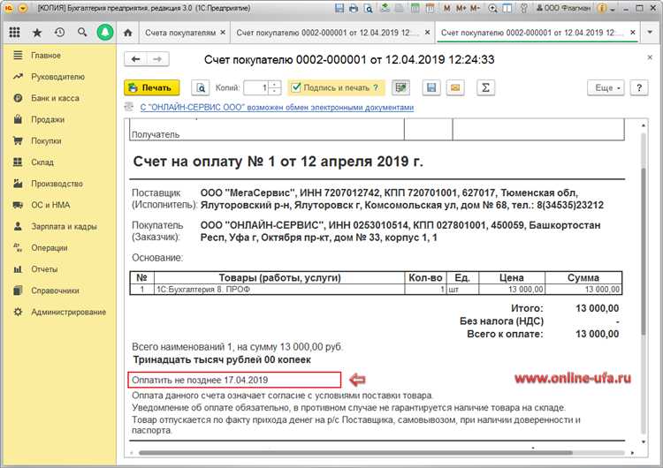Open the title bar calendar icon
The image size is (663, 468).
click(430, 8)
